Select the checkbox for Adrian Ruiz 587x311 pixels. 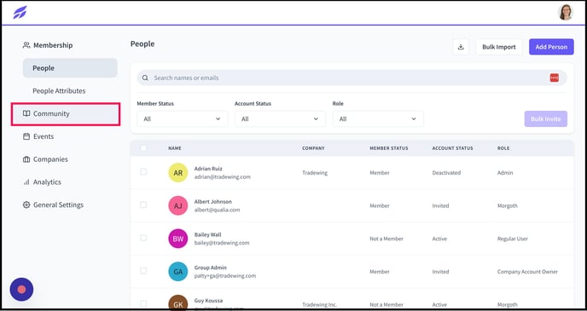click(x=143, y=172)
